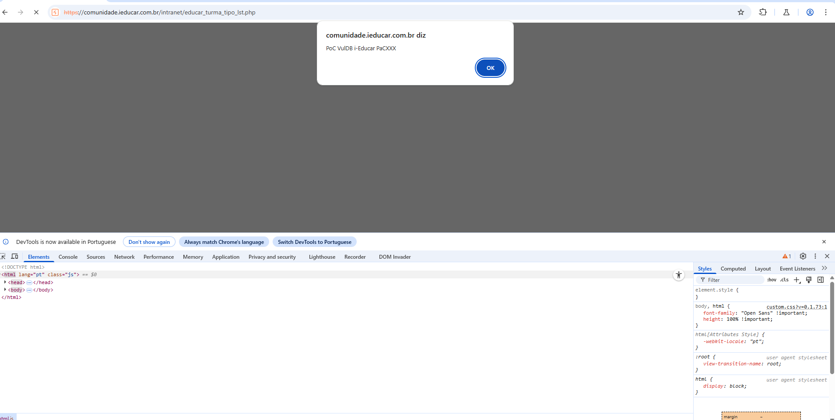Expand the collapsed body ellipsis
835x420 pixels.
(29, 290)
